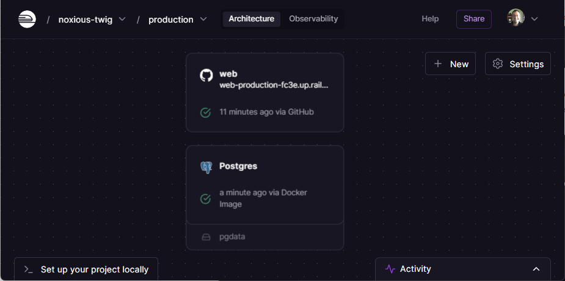Expand the Activity panel chevron
Screen dimensions: 565x281
536,269
